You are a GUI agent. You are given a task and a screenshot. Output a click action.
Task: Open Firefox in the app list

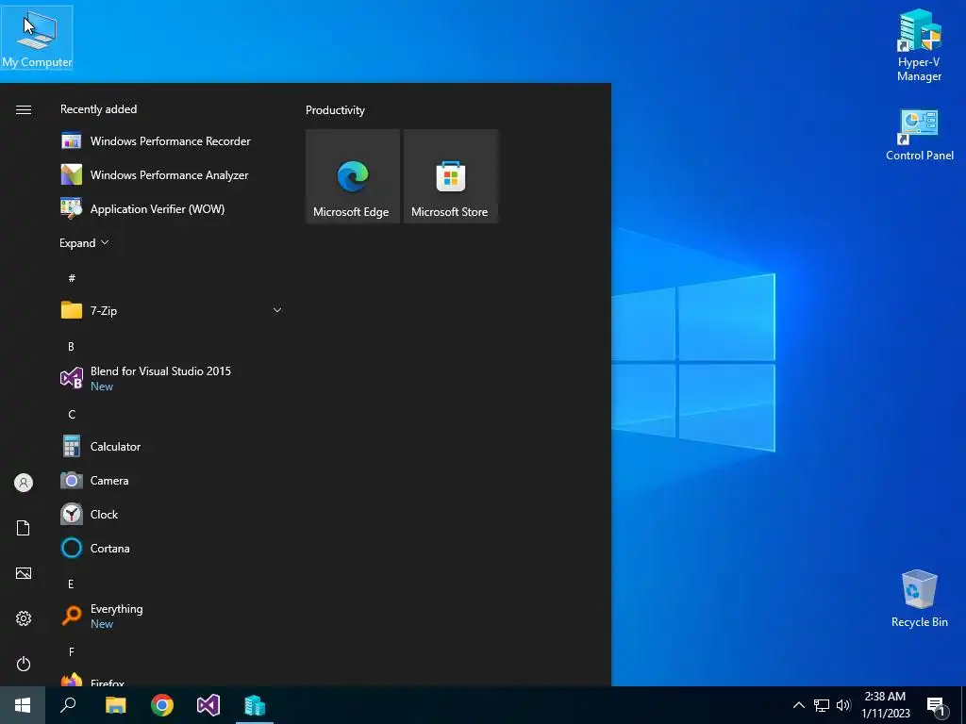[x=172, y=680]
